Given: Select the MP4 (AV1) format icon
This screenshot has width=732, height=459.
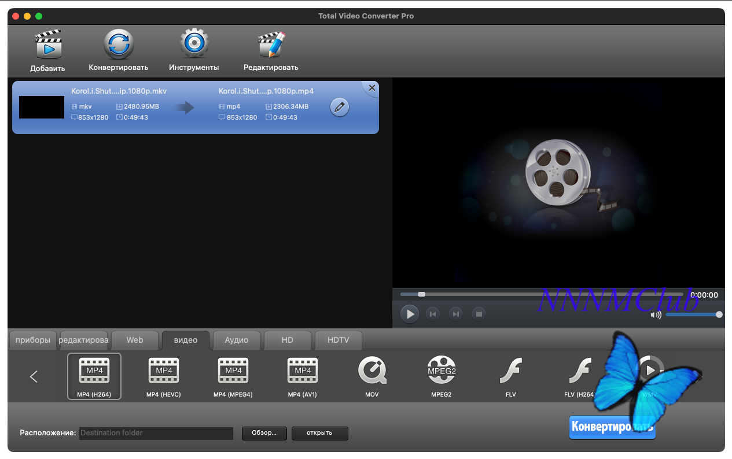Looking at the screenshot, I should coord(303,371).
